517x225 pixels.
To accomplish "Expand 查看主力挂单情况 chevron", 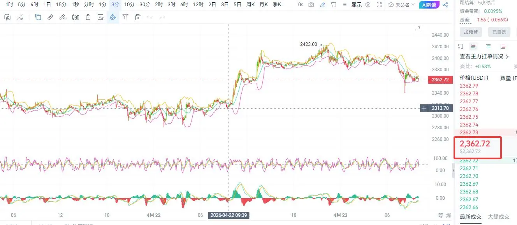I will pos(507,56).
